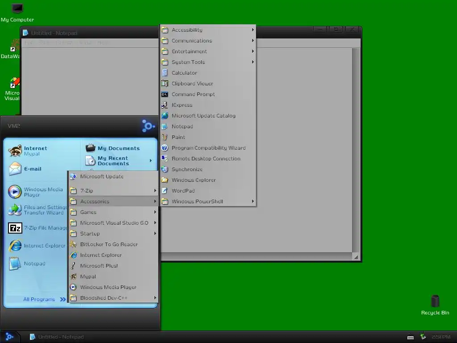Screen dimensions: 457x343
Task: Launch Command Prompt via its icon
Action: coord(165,95)
